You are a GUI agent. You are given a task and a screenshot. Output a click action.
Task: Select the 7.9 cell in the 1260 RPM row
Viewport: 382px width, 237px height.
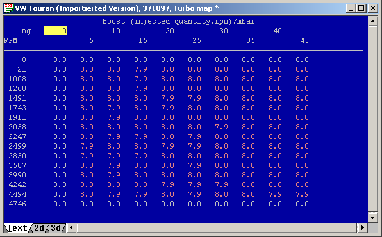pyautogui.click(x=140, y=88)
